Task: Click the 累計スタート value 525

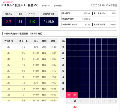Action: [x=113, y=13]
